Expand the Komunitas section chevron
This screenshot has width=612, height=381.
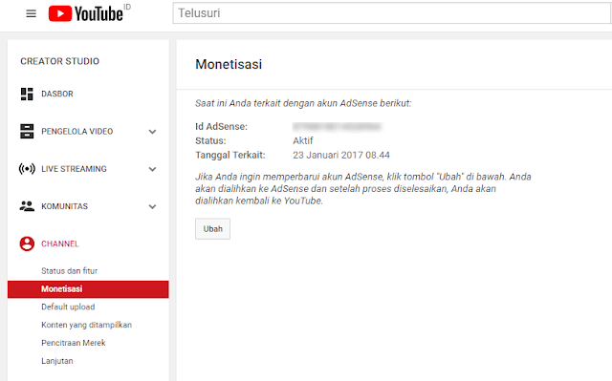tap(153, 206)
